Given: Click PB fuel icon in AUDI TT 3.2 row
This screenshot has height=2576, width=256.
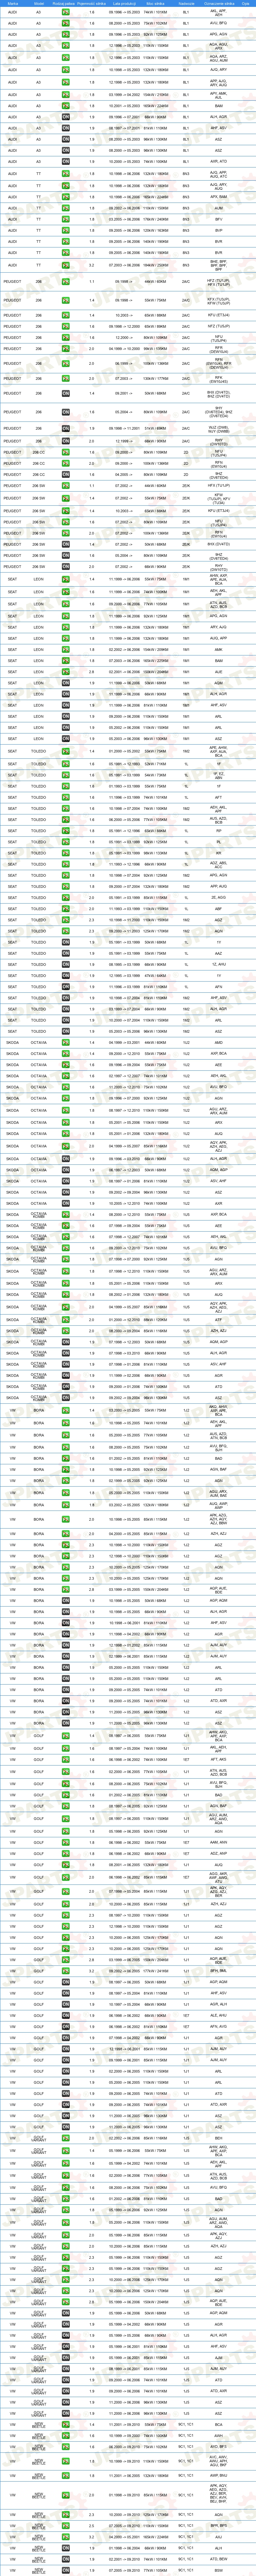Looking at the screenshot, I should 66,265.
